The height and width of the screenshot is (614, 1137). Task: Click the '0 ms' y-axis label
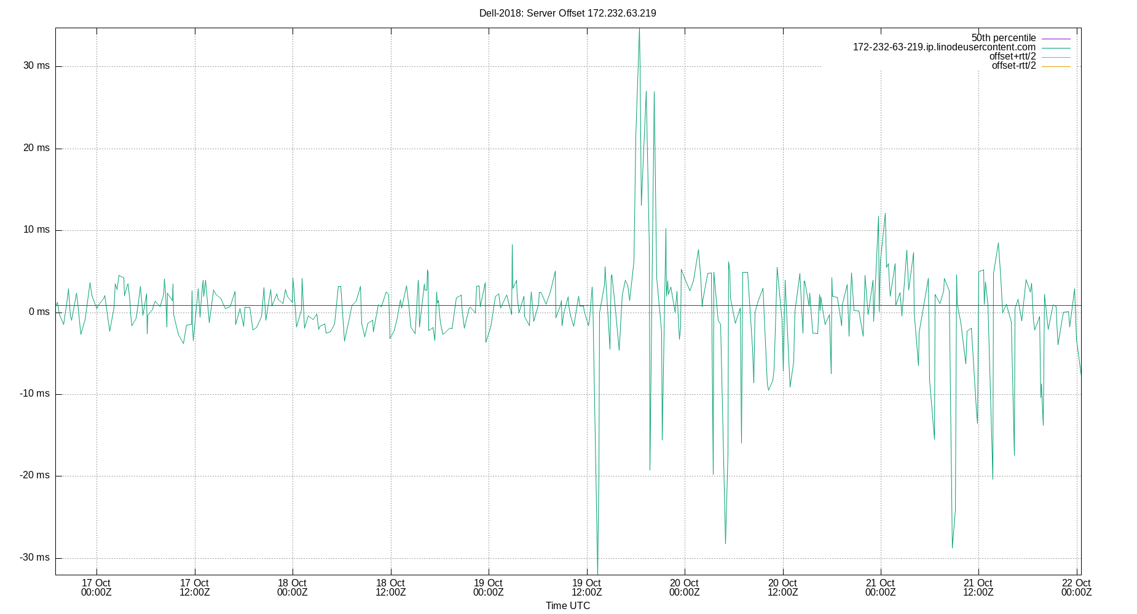coord(39,312)
